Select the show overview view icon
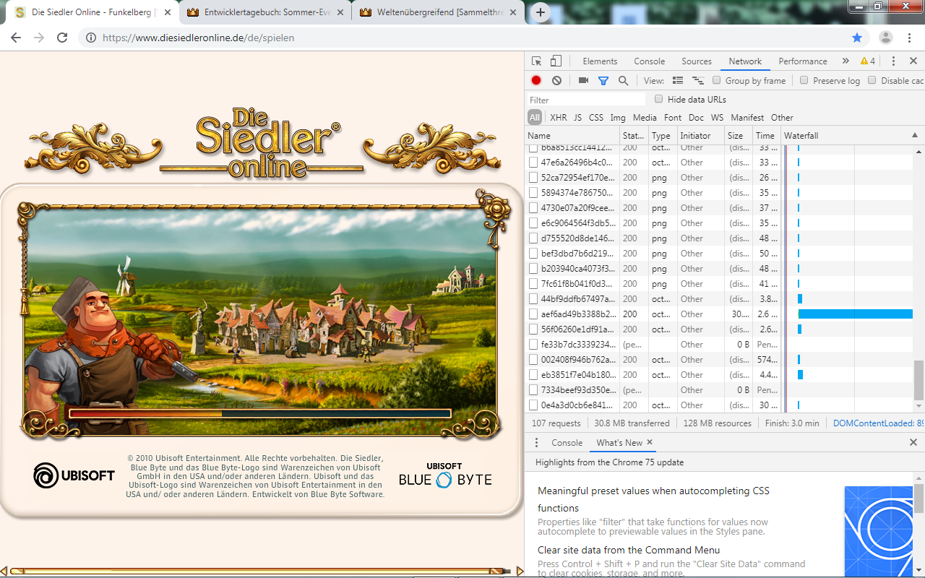 click(698, 81)
